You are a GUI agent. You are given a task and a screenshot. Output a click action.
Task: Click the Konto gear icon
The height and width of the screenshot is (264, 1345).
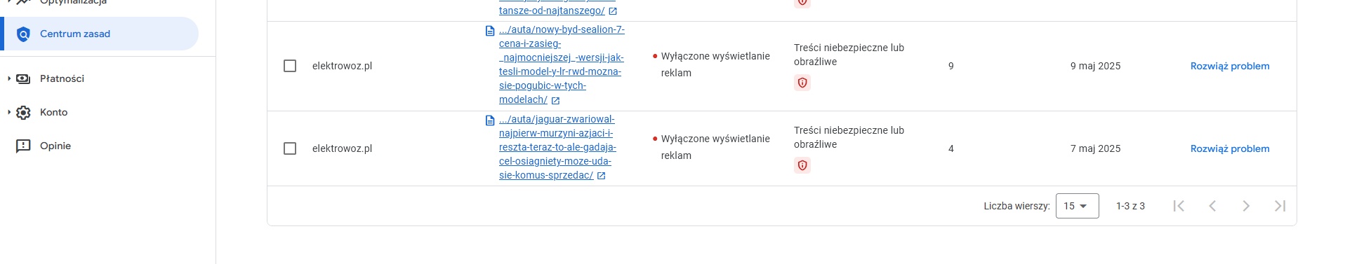point(23,112)
